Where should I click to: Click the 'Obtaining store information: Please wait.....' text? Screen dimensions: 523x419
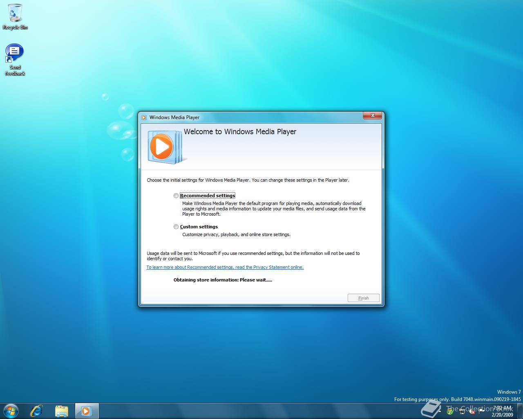223,280
